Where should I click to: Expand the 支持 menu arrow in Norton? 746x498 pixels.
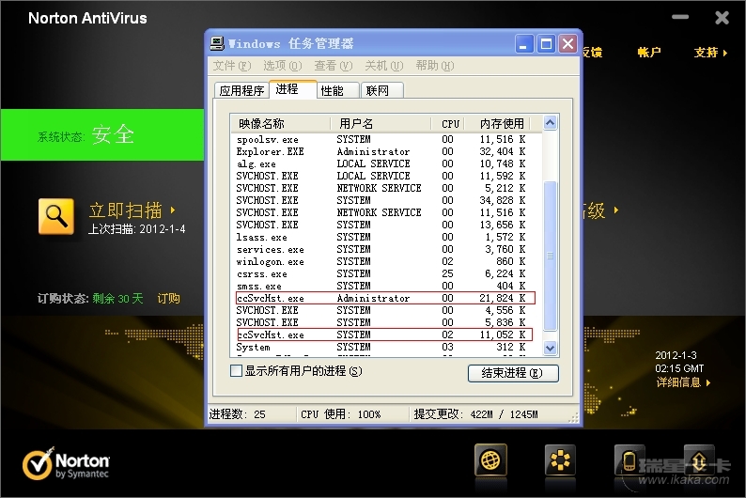click(x=725, y=53)
